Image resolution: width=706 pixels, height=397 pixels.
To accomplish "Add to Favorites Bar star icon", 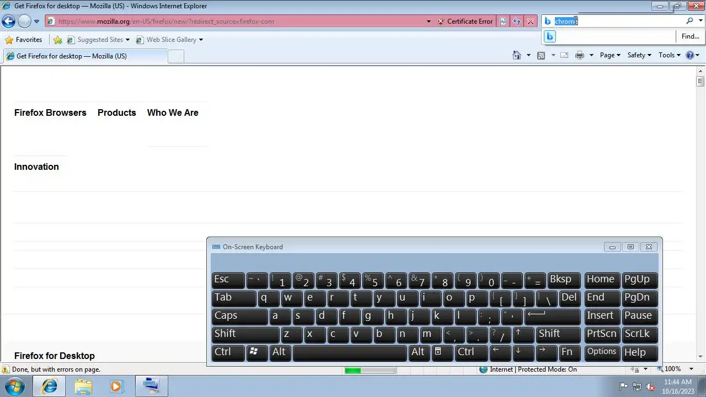I will [x=58, y=40].
